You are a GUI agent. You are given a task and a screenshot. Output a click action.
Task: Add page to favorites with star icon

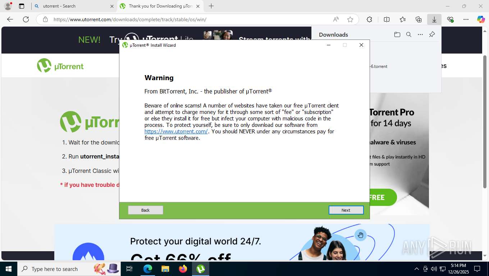tap(350, 19)
